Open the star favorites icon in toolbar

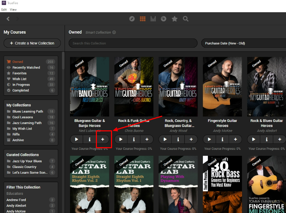pyautogui.click(x=175, y=19)
